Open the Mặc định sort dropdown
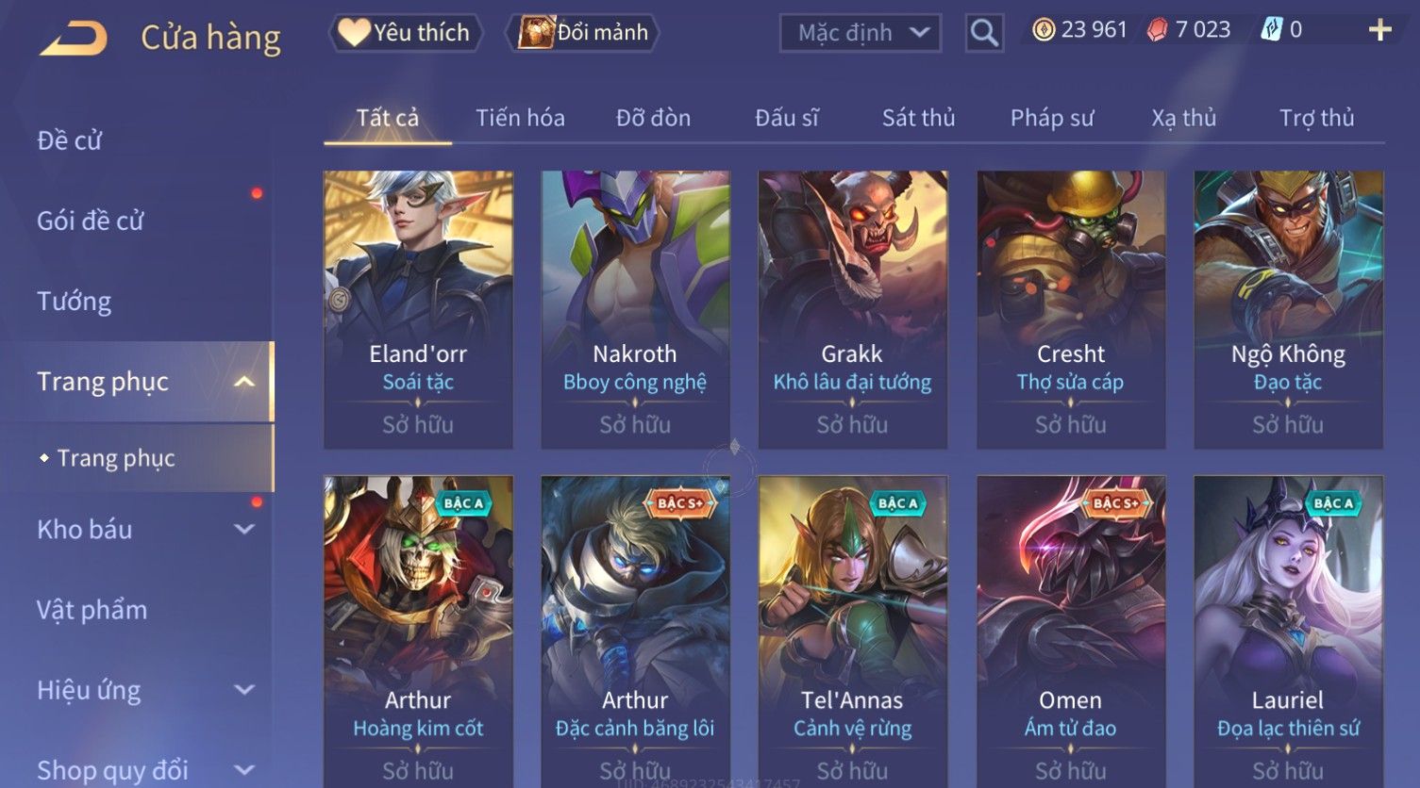This screenshot has height=788, width=1420. coord(860,33)
